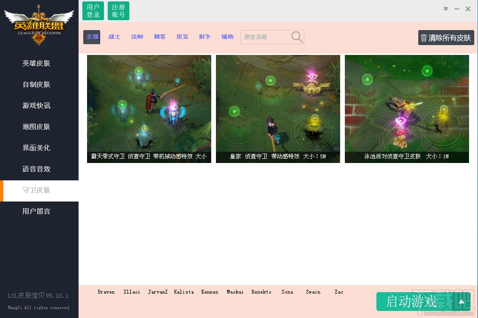Close the skin tool window
The image size is (478, 318).
point(468,9)
